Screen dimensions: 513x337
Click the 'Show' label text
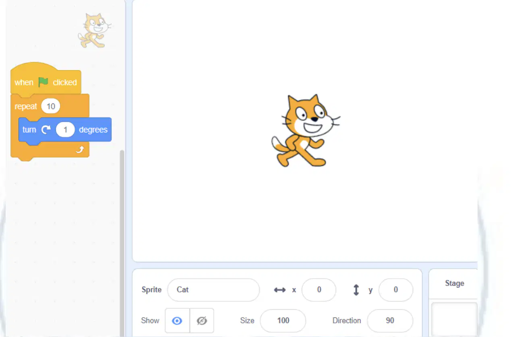click(150, 321)
